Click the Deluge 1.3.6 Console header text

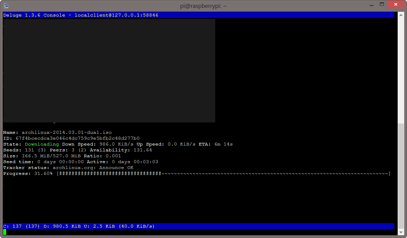34,15
